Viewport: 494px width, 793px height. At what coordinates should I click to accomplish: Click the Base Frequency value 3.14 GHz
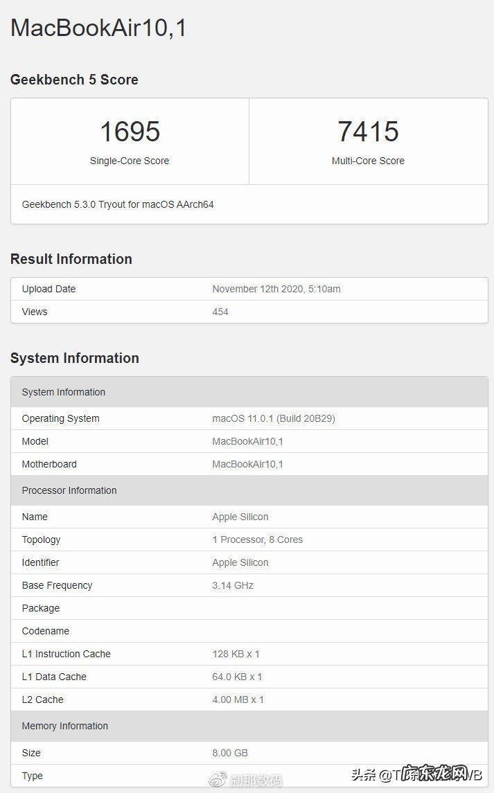coord(233,585)
